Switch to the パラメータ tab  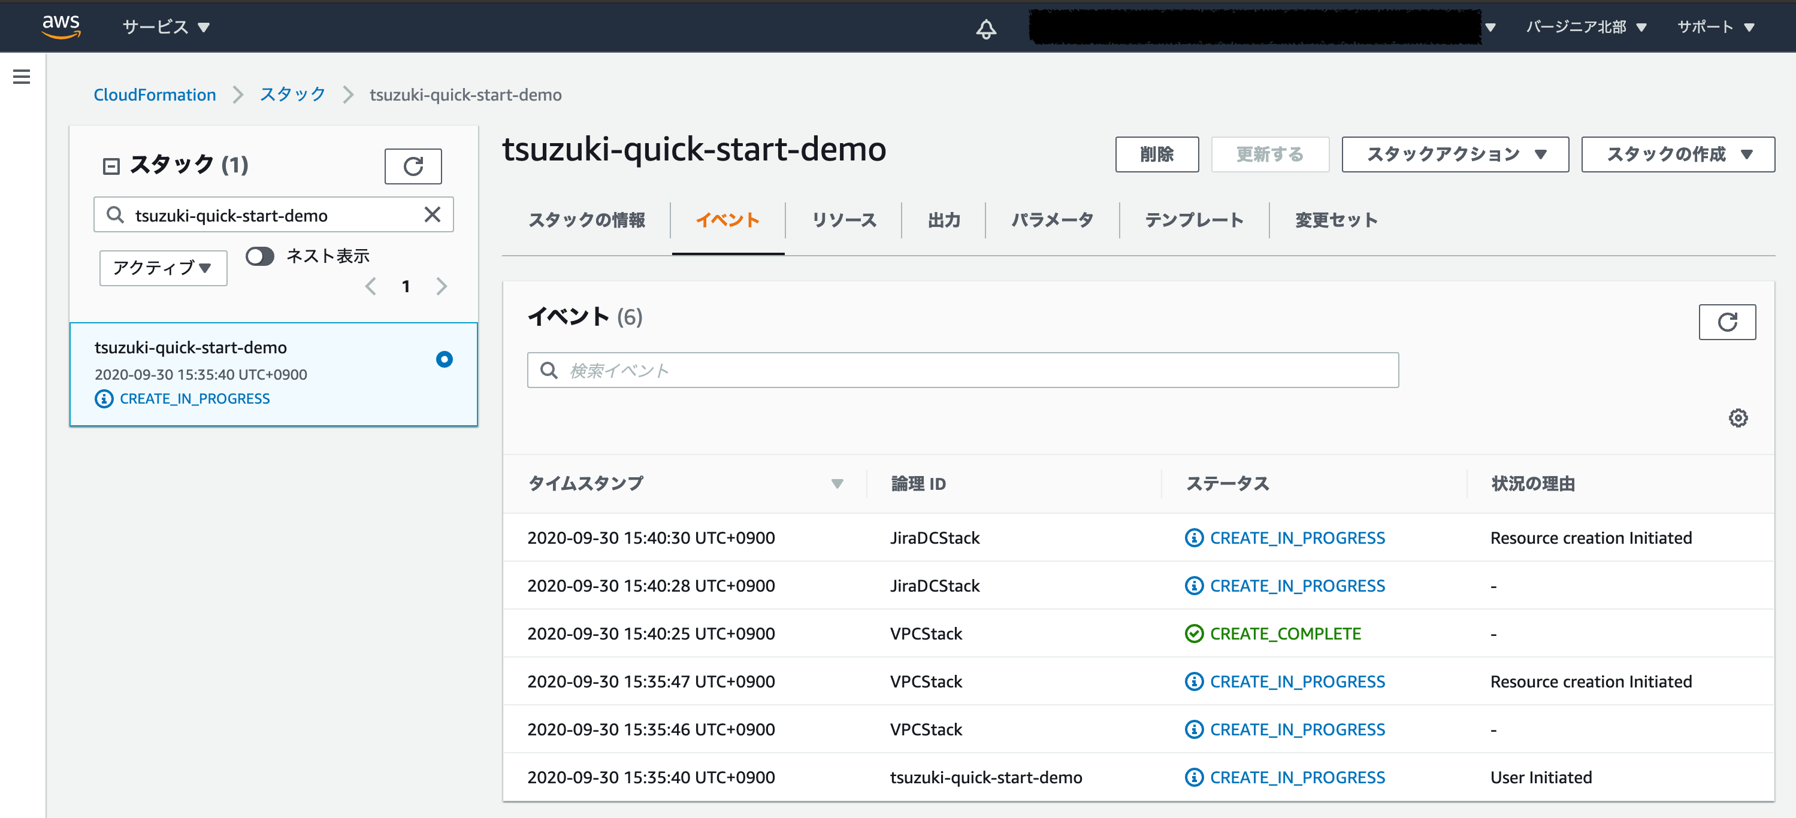click(1052, 220)
